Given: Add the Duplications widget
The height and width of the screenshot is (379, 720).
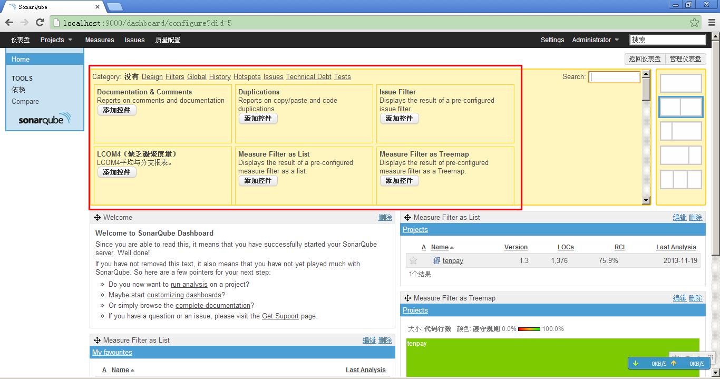Looking at the screenshot, I should pyautogui.click(x=258, y=119).
